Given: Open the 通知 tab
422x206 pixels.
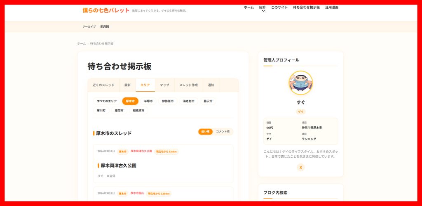Looking at the screenshot, I should 211,85.
